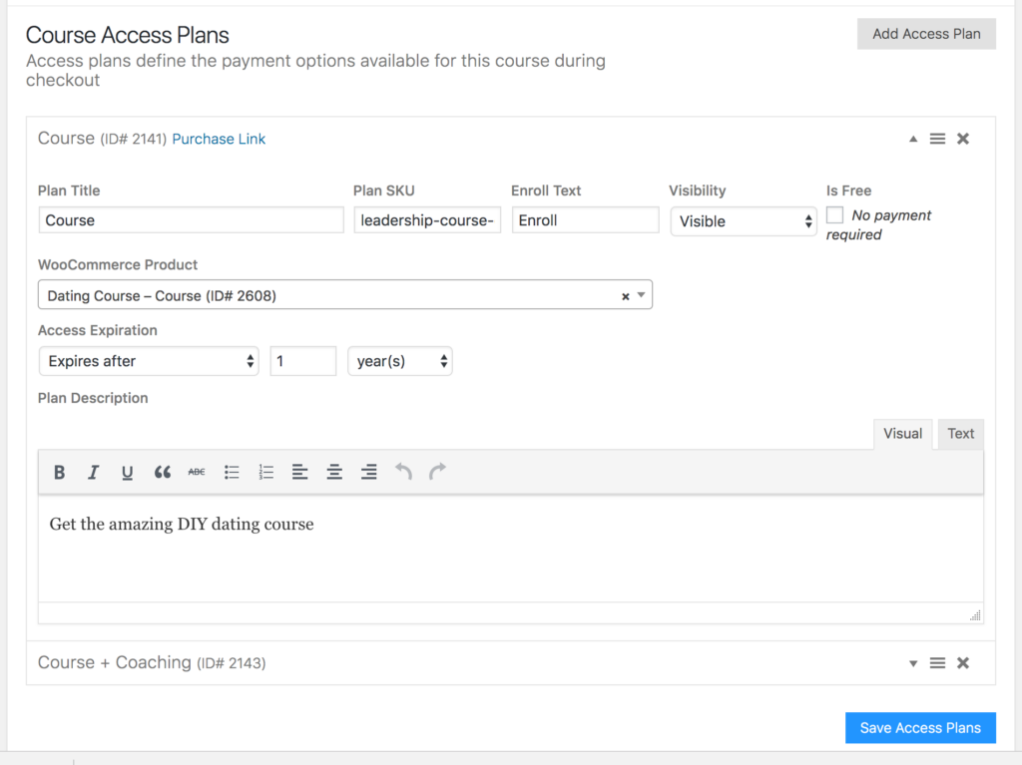Apply bold formatting in plan description
Image resolution: width=1022 pixels, height=765 pixels.
(x=59, y=472)
